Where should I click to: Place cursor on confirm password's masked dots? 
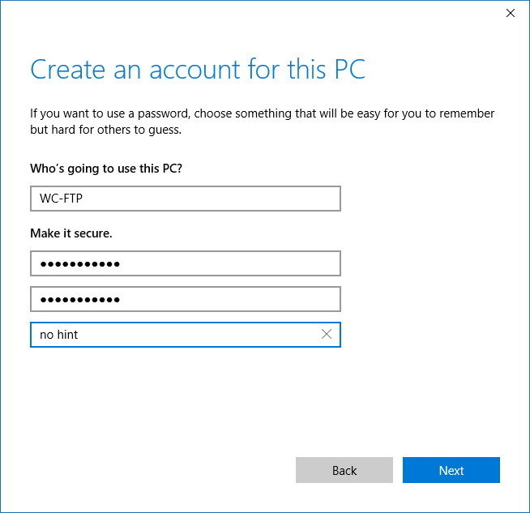[79, 299]
